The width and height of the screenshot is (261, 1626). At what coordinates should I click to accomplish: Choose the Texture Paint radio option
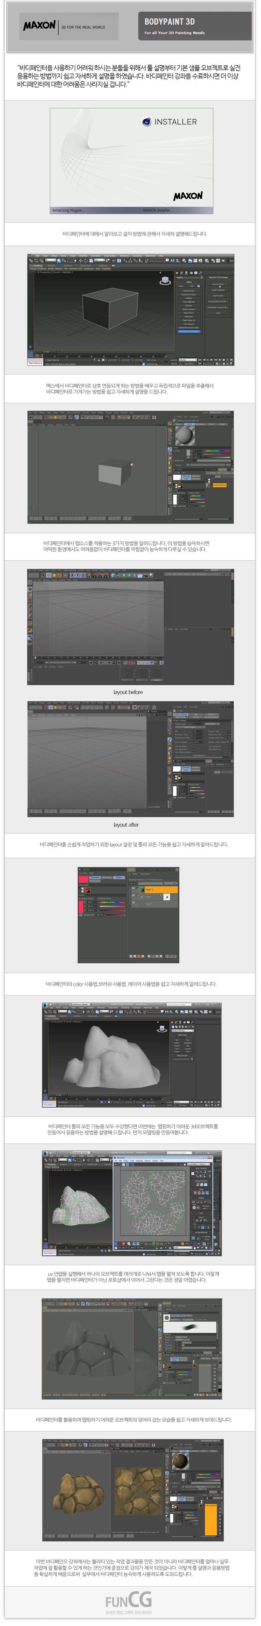point(103,898)
